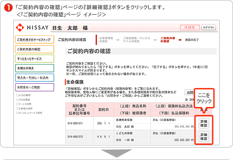Open よくある質問 link
Image resolution: width=233 pixels, height=160 pixels.
click(x=23, y=95)
